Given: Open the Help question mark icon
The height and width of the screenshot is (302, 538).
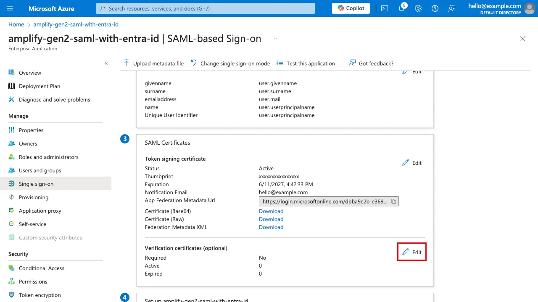Looking at the screenshot, I should click(435, 8).
